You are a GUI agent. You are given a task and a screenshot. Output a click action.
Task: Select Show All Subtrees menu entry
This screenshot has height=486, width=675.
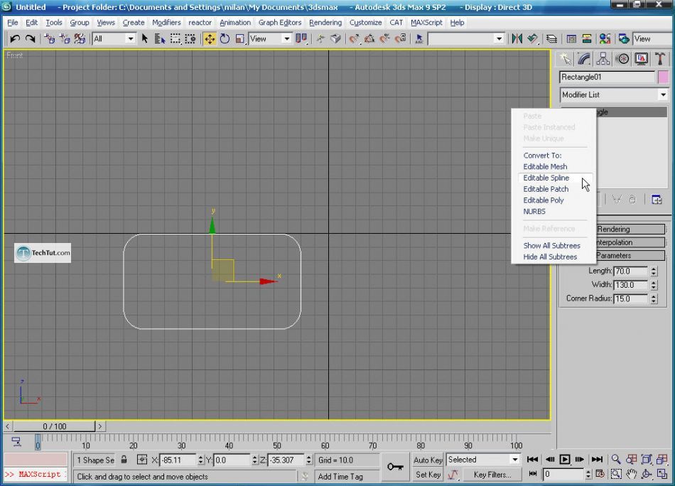pyautogui.click(x=551, y=246)
